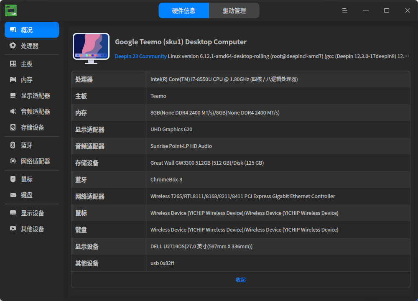Screen dimensions: 418x301
Task: Click the 音频适配器 speaker icon in sidebar
Action: click(x=13, y=111)
